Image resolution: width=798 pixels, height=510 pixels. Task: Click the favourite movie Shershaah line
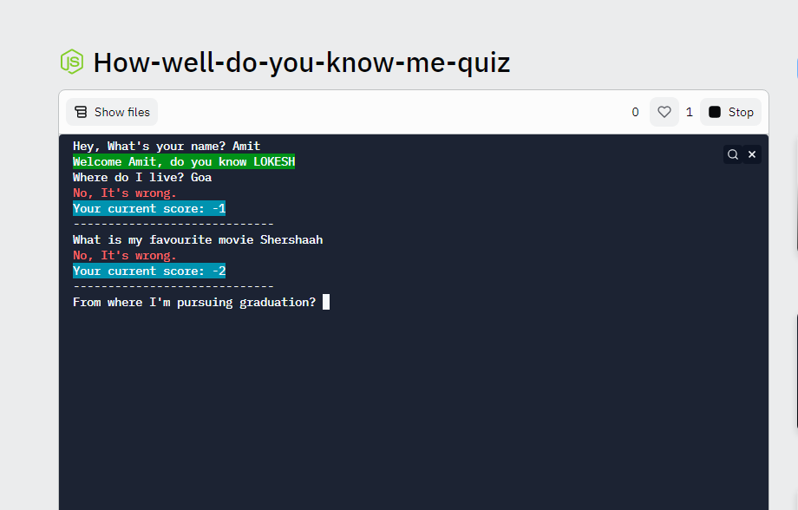point(198,240)
